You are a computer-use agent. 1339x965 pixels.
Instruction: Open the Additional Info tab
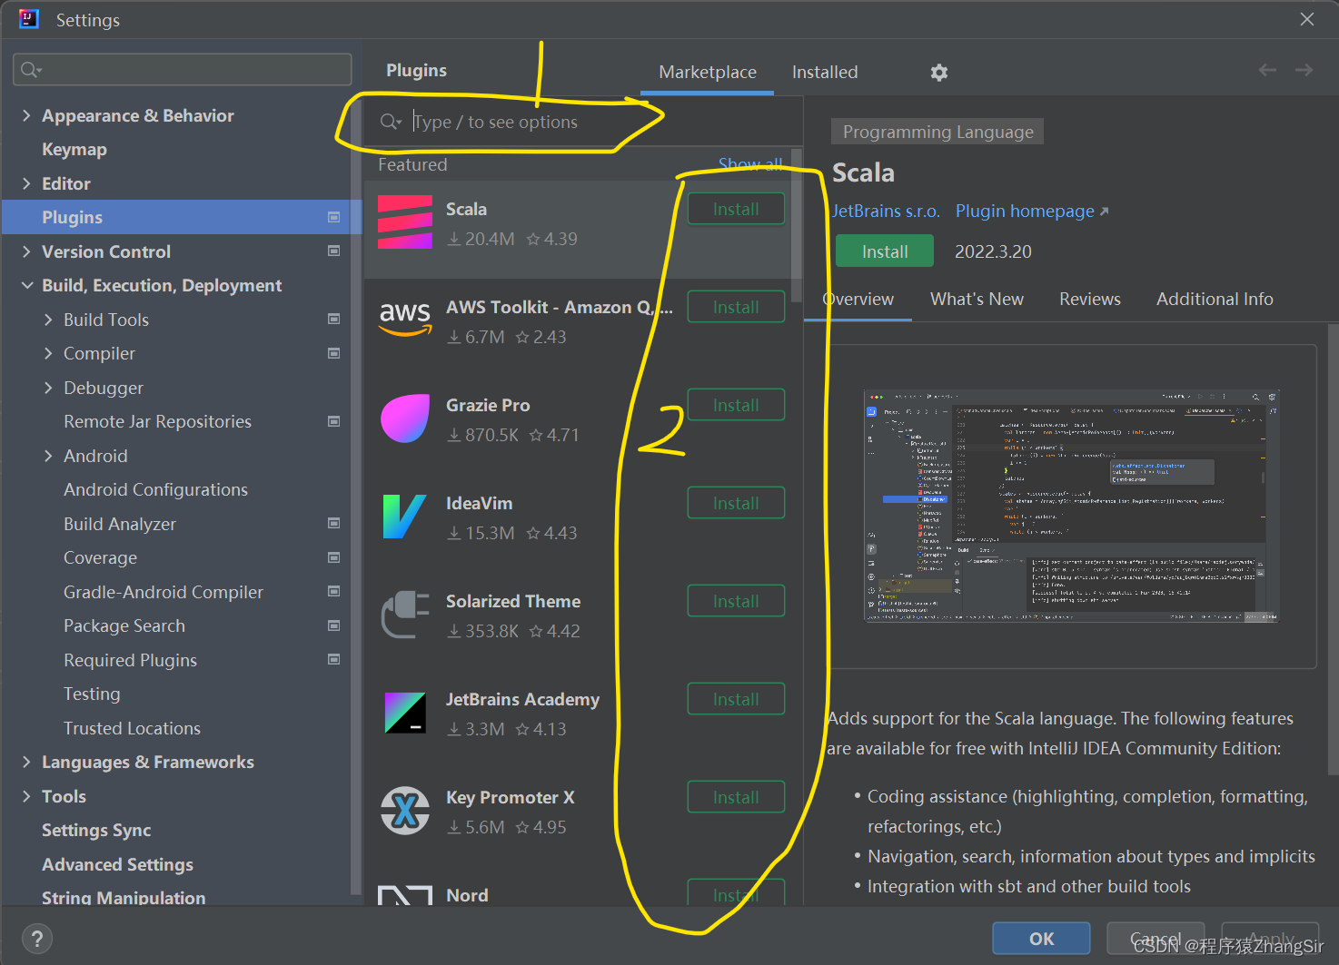pos(1215,299)
